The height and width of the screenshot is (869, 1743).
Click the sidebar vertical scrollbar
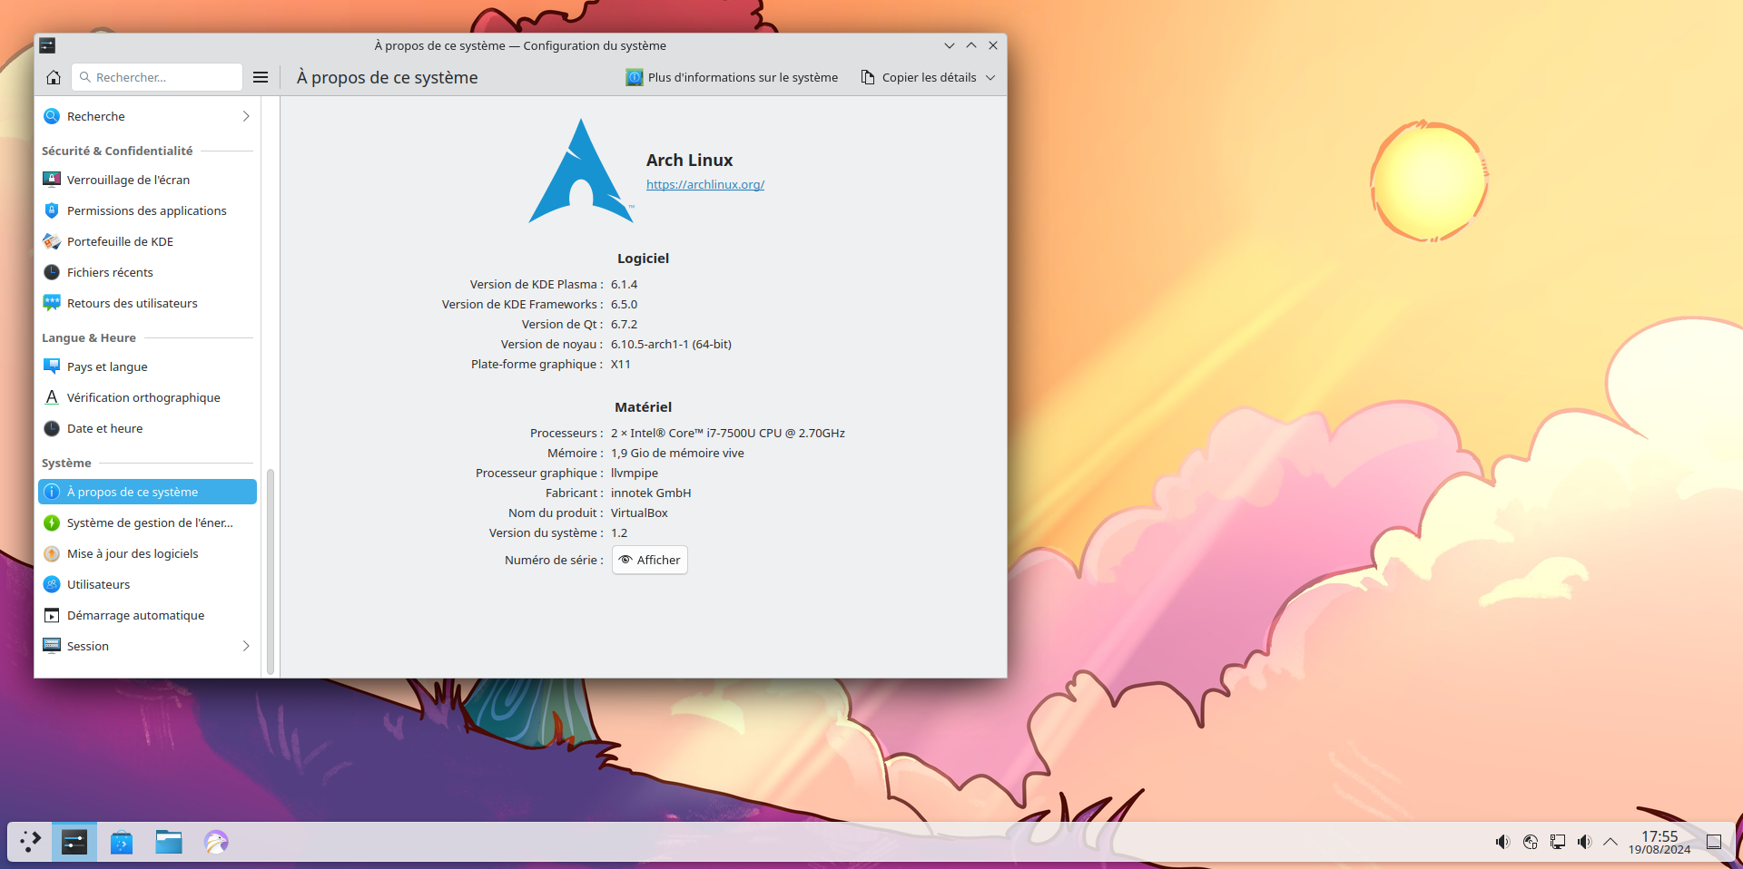[271, 571]
